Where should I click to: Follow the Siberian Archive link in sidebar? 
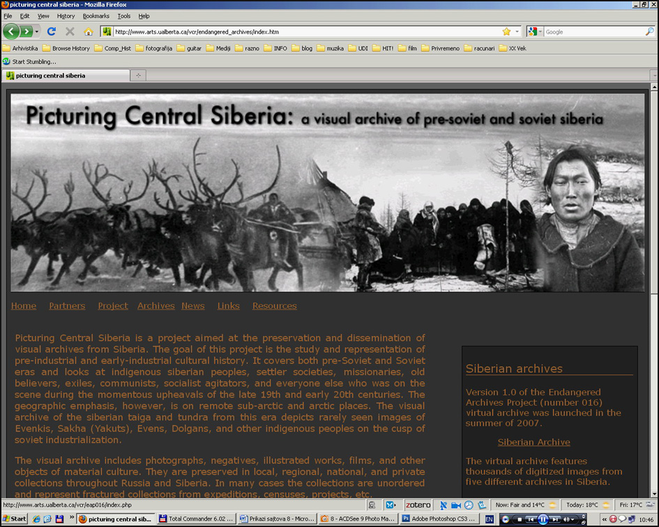533,442
